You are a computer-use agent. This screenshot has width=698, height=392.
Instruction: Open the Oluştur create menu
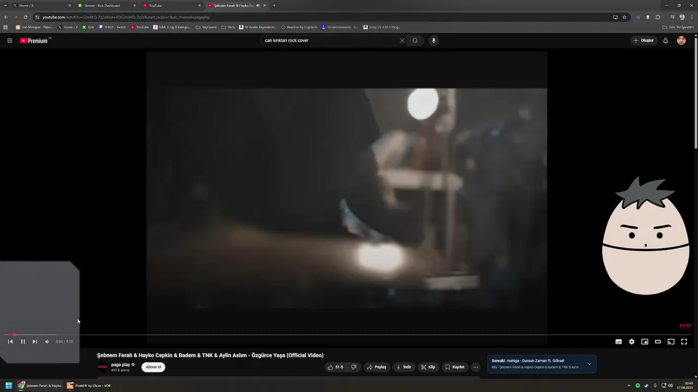coord(643,40)
